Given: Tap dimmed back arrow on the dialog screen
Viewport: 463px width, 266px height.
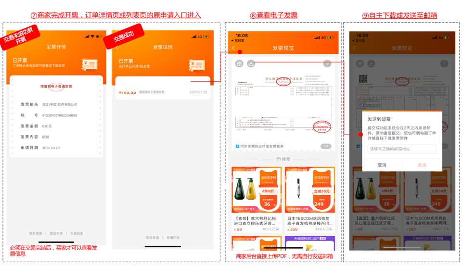Looking at the screenshot, I should (x=354, y=48).
